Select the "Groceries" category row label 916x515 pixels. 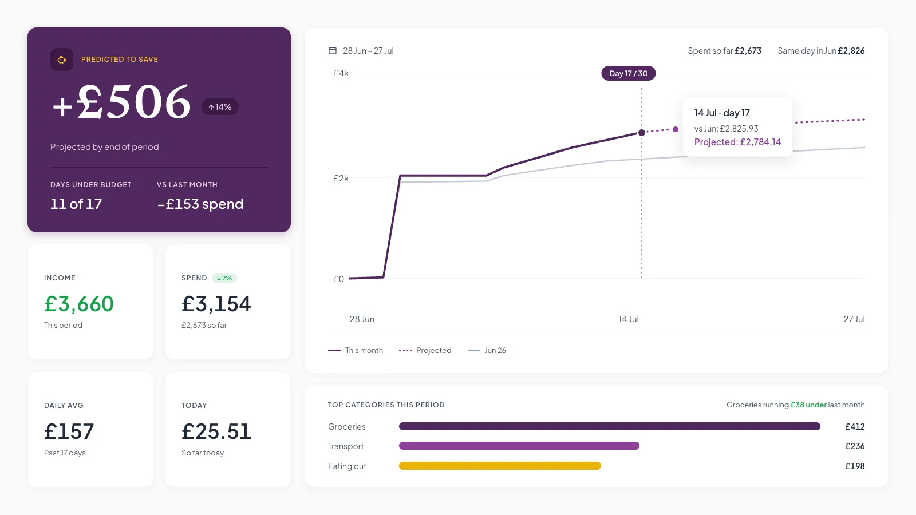point(347,427)
